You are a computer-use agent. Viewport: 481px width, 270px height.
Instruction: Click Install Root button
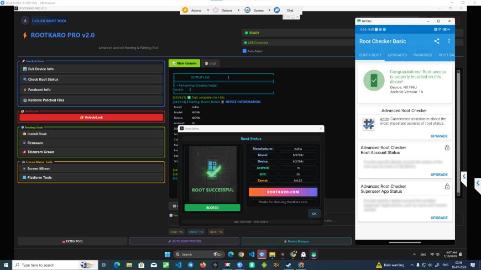tap(91, 134)
